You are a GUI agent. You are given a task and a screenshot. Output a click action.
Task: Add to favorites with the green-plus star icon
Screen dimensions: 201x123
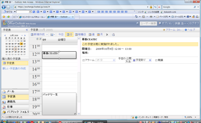coord(8,17)
